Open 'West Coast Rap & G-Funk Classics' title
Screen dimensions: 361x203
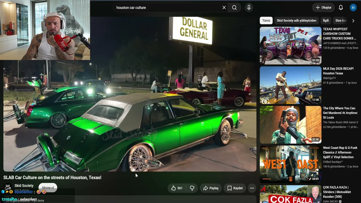[x=340, y=152]
